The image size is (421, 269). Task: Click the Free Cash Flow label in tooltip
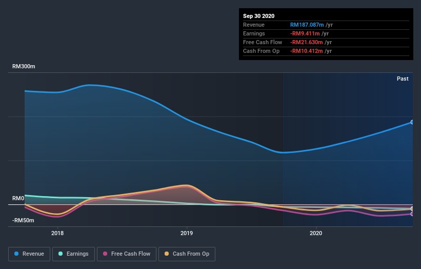263,42
